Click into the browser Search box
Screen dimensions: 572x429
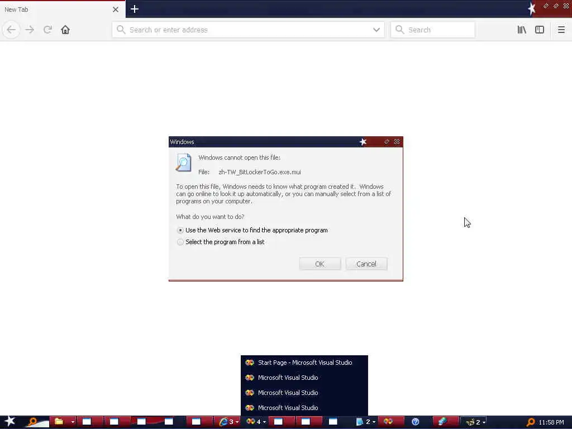point(433,30)
